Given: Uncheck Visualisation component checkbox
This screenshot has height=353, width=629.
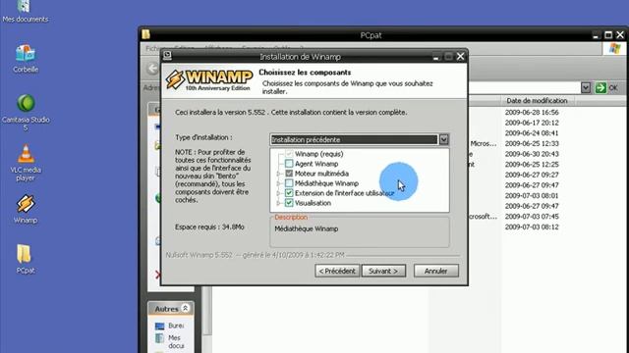Looking at the screenshot, I should (289, 203).
